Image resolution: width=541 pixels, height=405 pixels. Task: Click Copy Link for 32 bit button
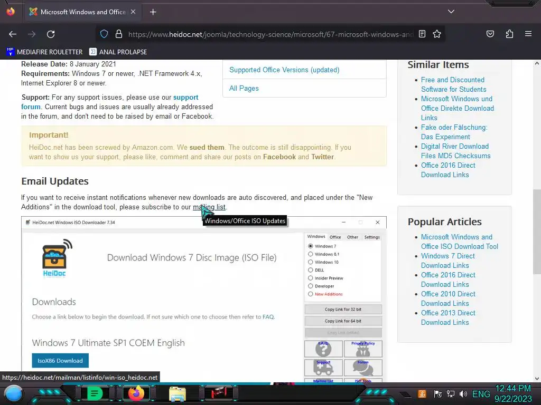(x=343, y=309)
